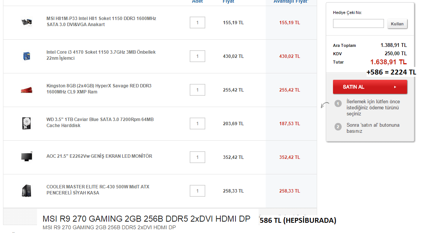Select quantity field for Intel Core i3
The width and height of the screenshot is (429, 233).
(197, 56)
